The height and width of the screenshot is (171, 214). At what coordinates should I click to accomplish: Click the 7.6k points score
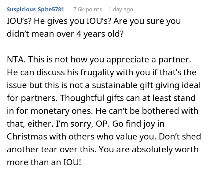(x=88, y=9)
